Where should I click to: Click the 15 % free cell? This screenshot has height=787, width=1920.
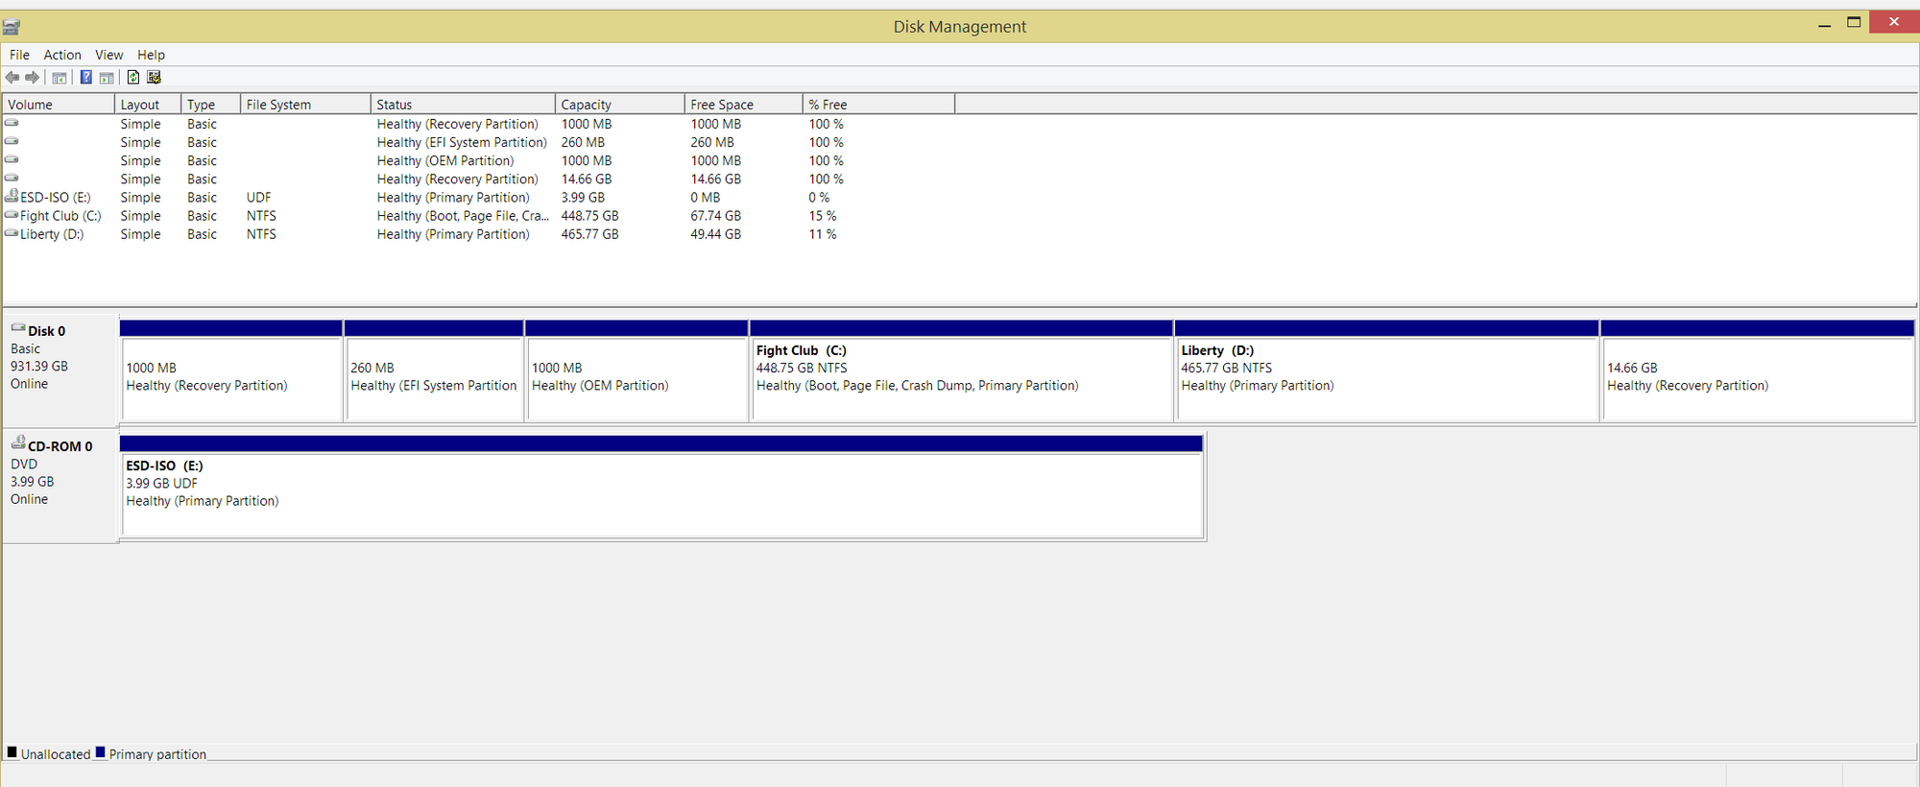pos(823,216)
